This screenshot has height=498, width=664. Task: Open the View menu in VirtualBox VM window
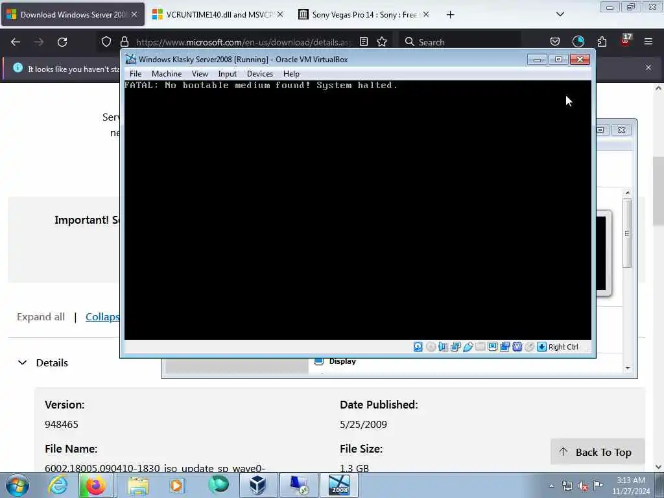[200, 74]
